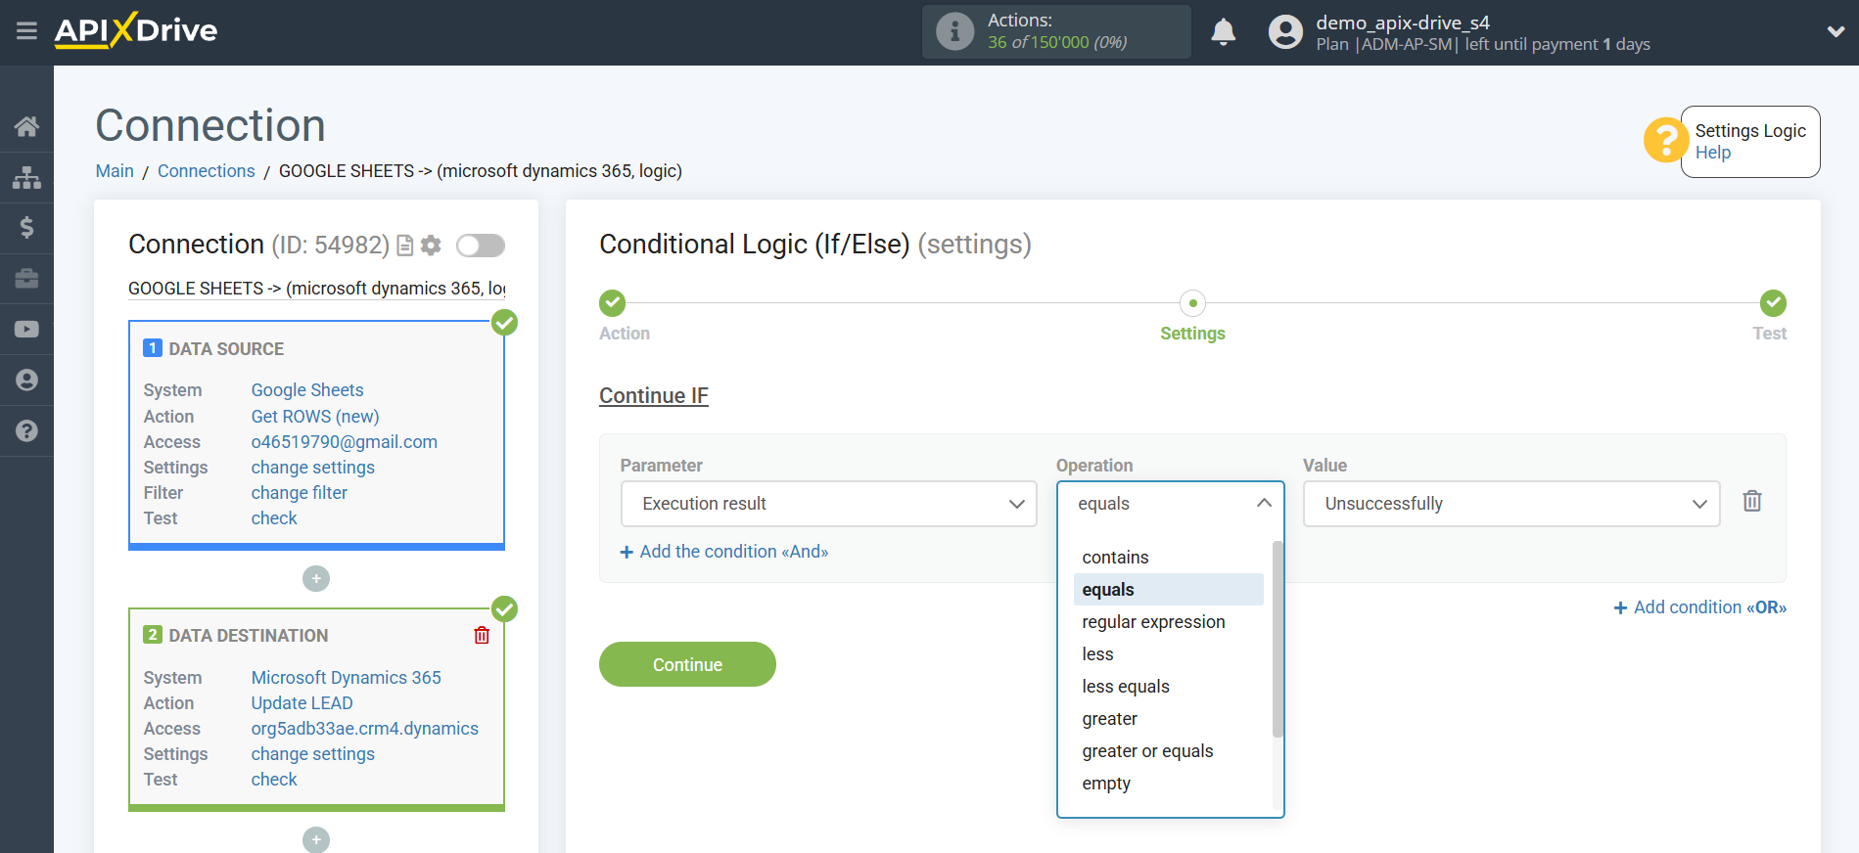The height and width of the screenshot is (853, 1859).
Task: Open the Execution result parameter dropdown
Action: coord(828,504)
